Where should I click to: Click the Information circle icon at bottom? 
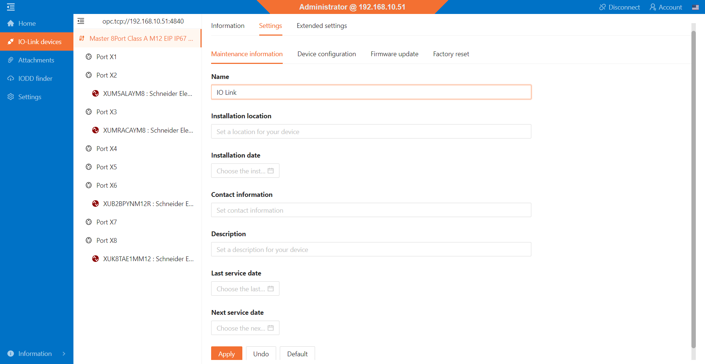(11, 354)
